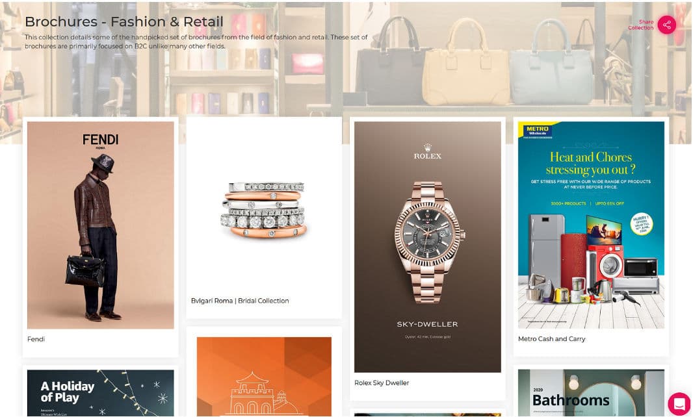Screen dimensions: 693x417
Task: Open the Bathrooms 2020 brochure
Action: pyautogui.click(x=591, y=393)
